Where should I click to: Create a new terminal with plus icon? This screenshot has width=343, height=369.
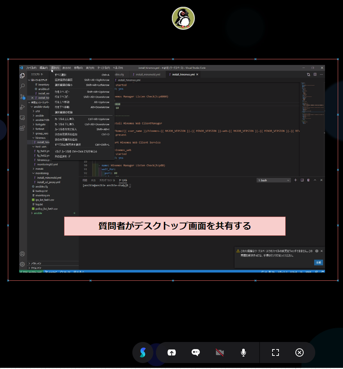pos(295,180)
